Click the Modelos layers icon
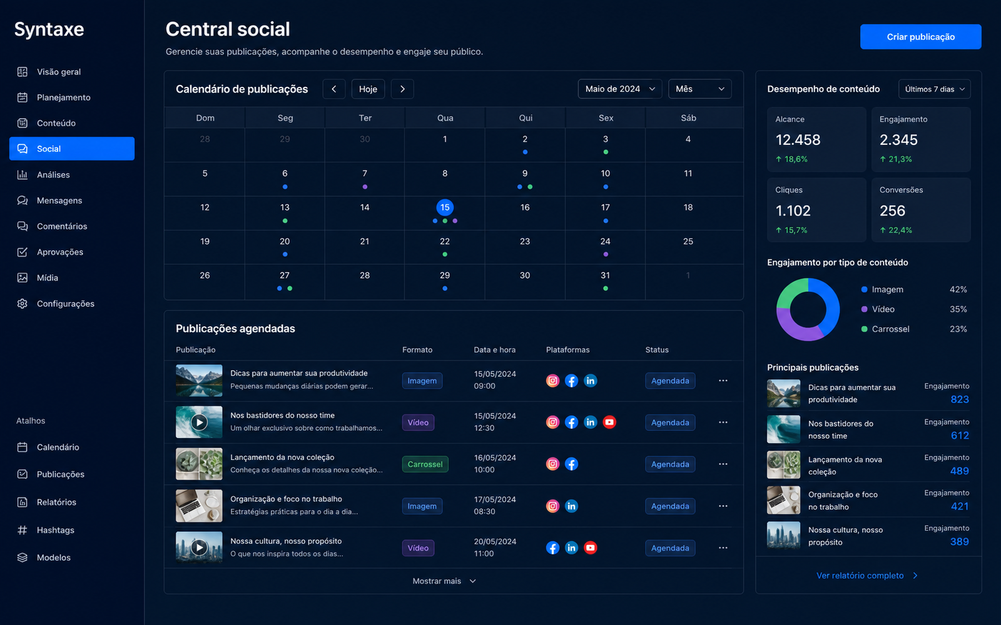1001x625 pixels. (23, 557)
